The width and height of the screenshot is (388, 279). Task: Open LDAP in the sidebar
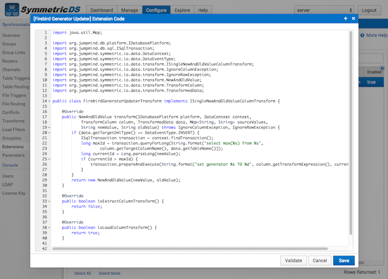[8, 185]
